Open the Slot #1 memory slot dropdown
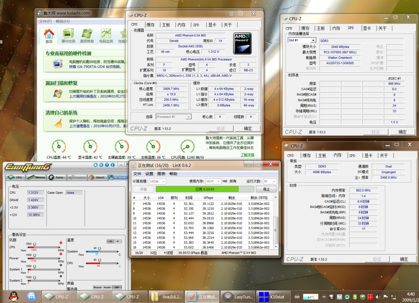The height and width of the screenshot is (303, 419). (x=313, y=41)
